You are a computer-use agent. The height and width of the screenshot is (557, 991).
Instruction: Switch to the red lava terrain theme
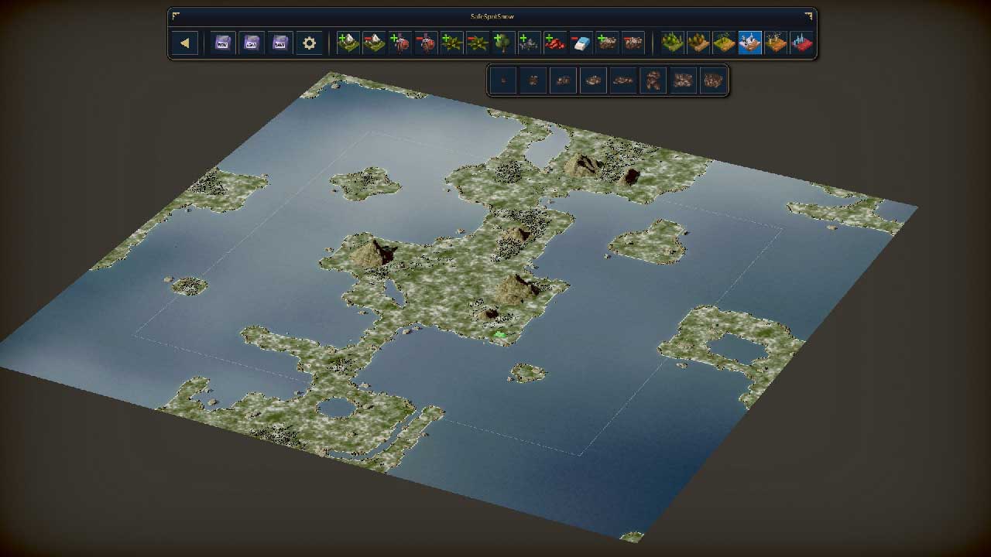pyautogui.click(x=801, y=43)
